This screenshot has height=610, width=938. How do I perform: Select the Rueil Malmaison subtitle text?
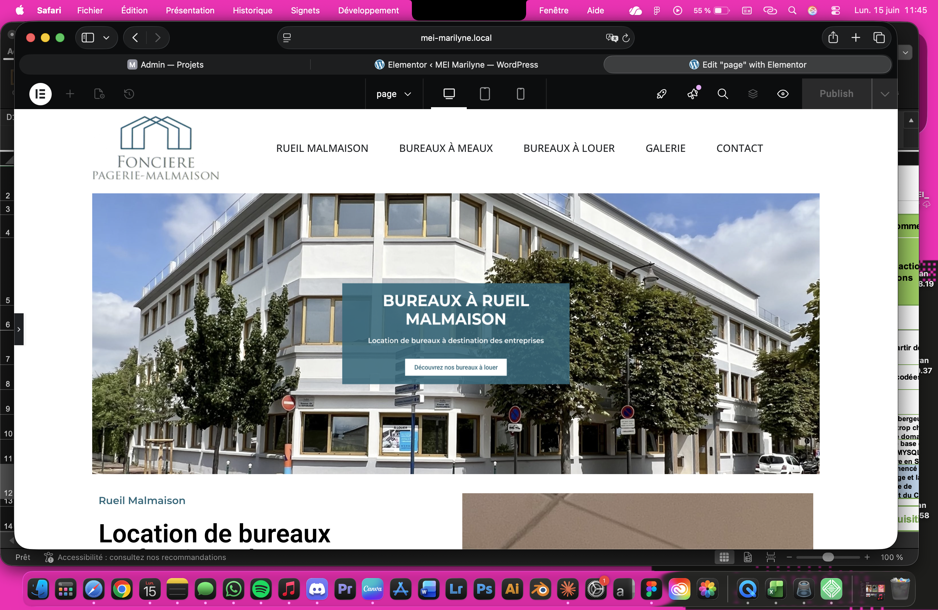[142, 501]
